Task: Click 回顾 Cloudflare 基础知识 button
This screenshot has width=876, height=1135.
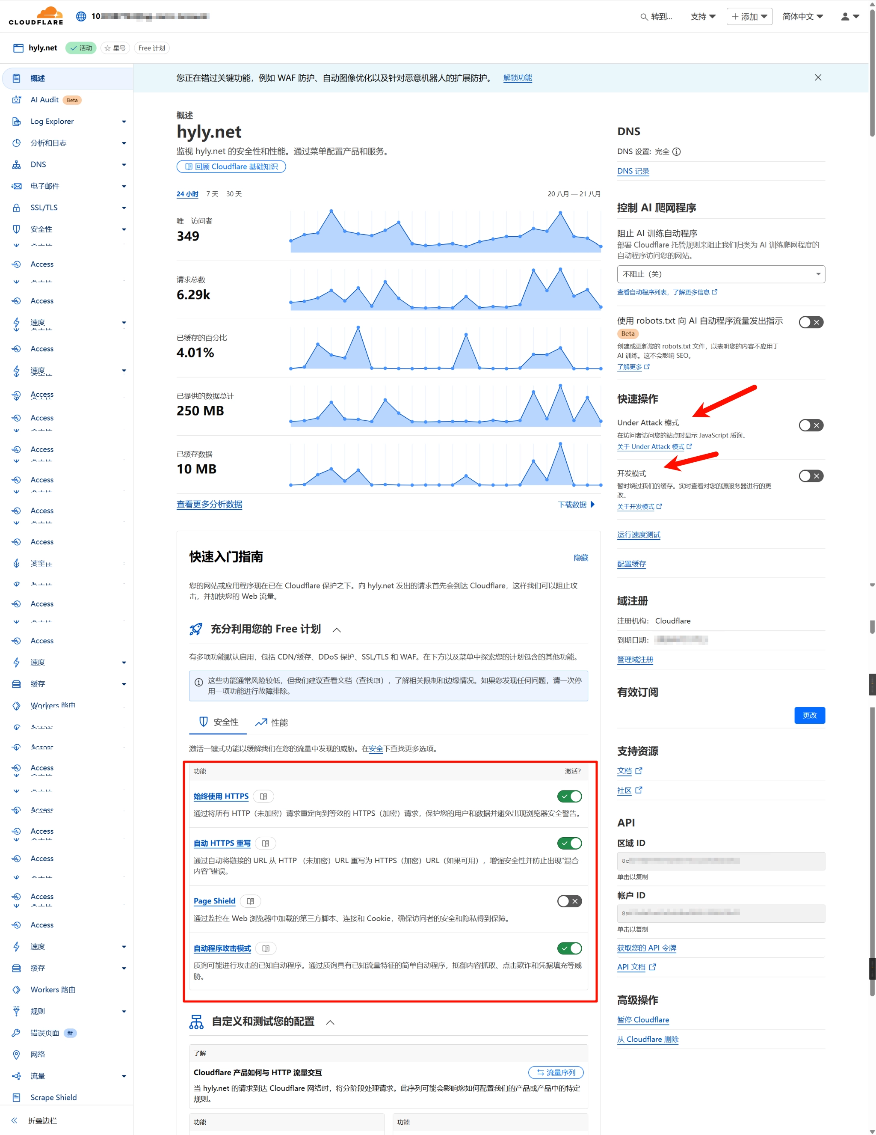Action: (x=231, y=167)
